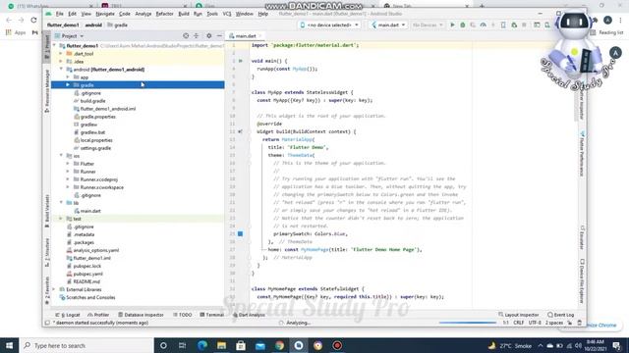Select build.gradle in the project tree
This screenshot has height=353, width=629.
tap(92, 101)
